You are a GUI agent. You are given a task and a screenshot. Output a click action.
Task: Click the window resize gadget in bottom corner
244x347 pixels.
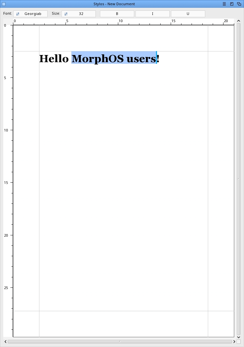point(239,341)
